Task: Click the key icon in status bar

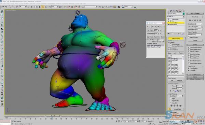Action: (x=160, y=122)
